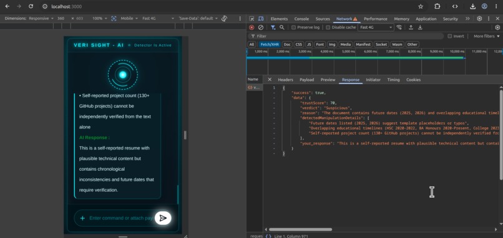The image size is (503, 238).
Task: Switch to the Sources tab
Action: click(x=323, y=19)
